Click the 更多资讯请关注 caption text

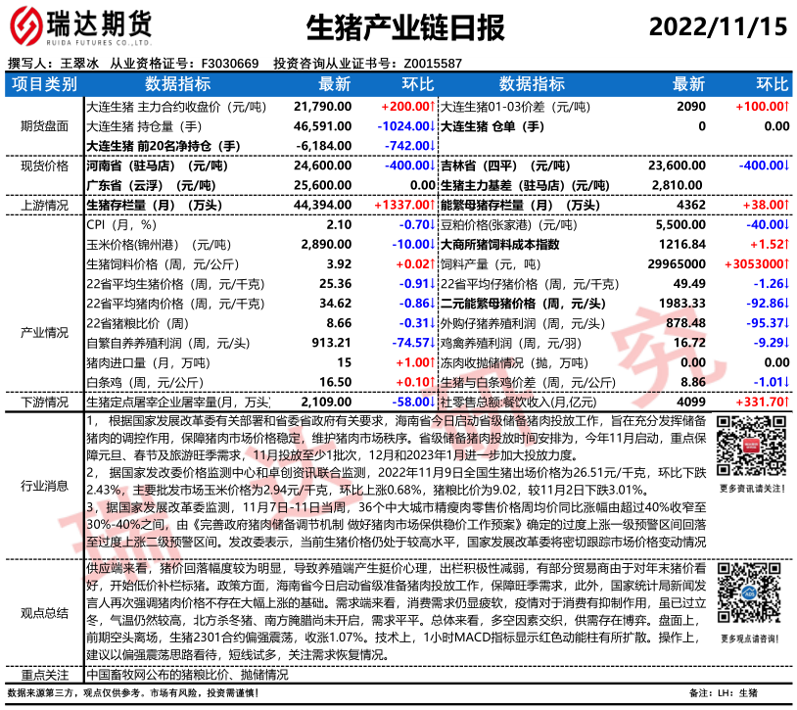pyautogui.click(x=751, y=489)
